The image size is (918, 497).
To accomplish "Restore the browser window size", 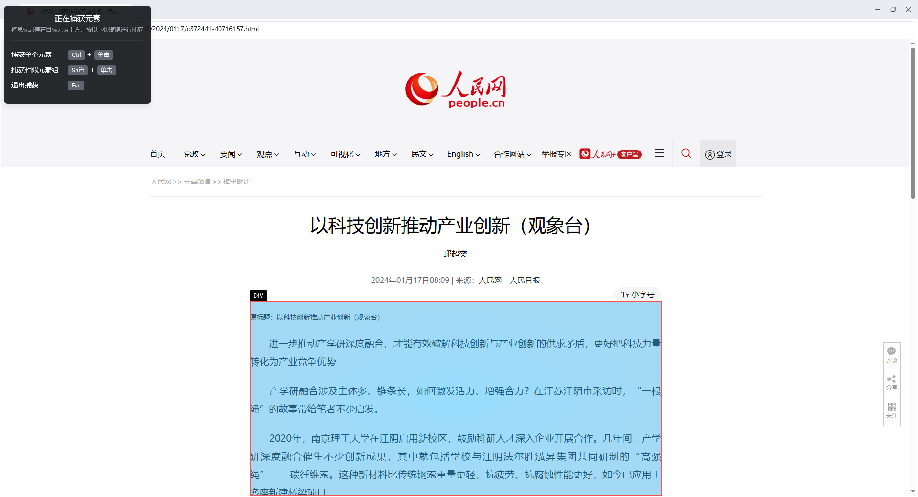I will [893, 9].
